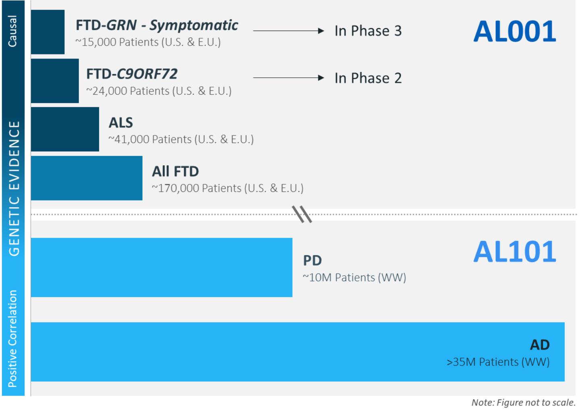Select the dark FTD-GRN Symptomatic bar
The height and width of the screenshot is (416, 584).
pos(48,32)
